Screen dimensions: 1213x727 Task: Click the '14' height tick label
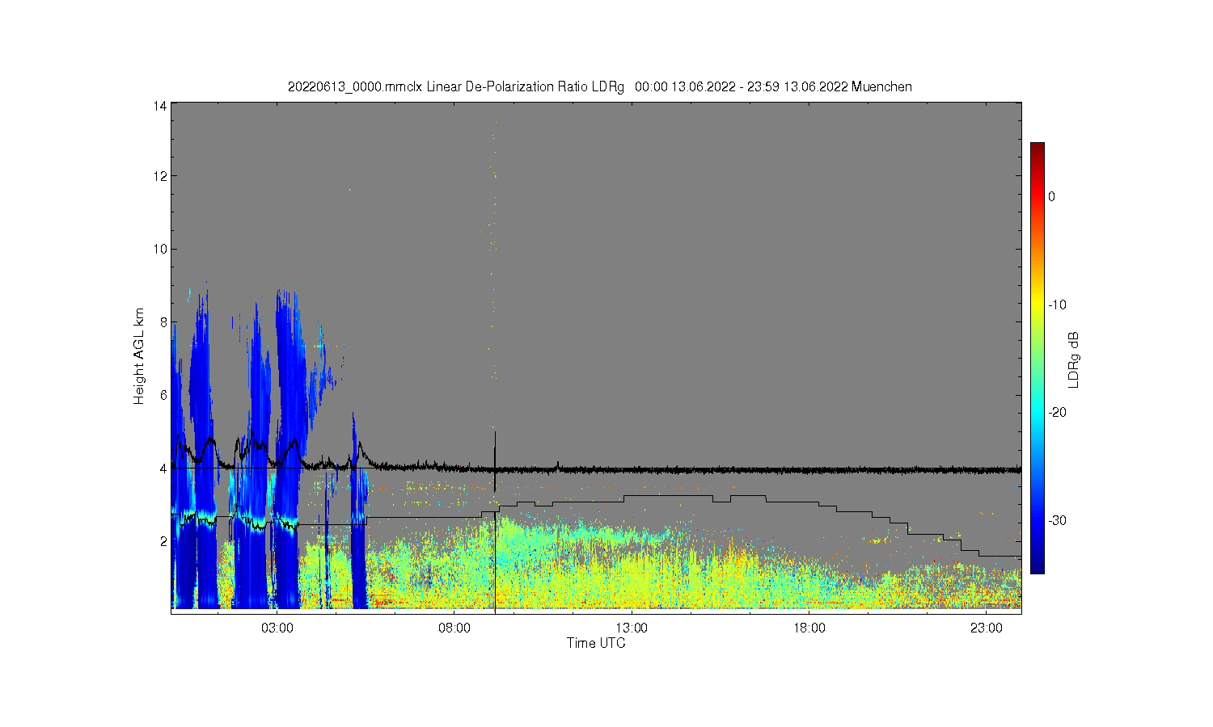pos(160,106)
